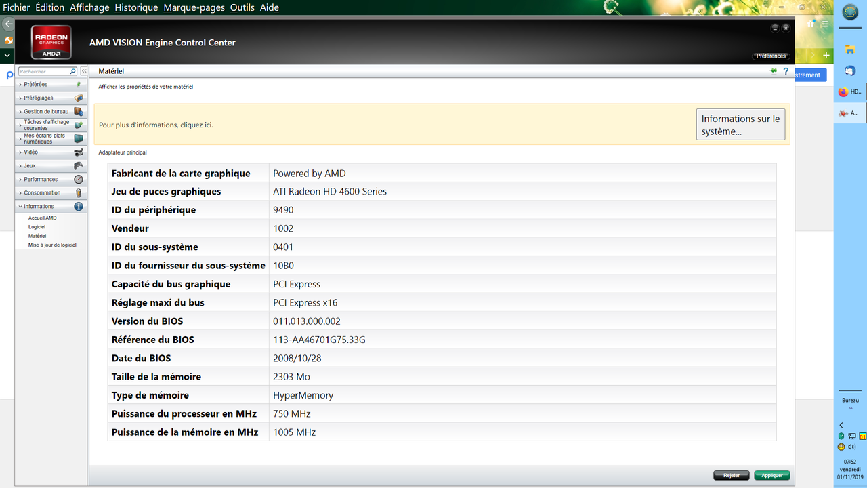Click the search magnifier icon
Viewport: 867px width, 488px height.
(73, 71)
